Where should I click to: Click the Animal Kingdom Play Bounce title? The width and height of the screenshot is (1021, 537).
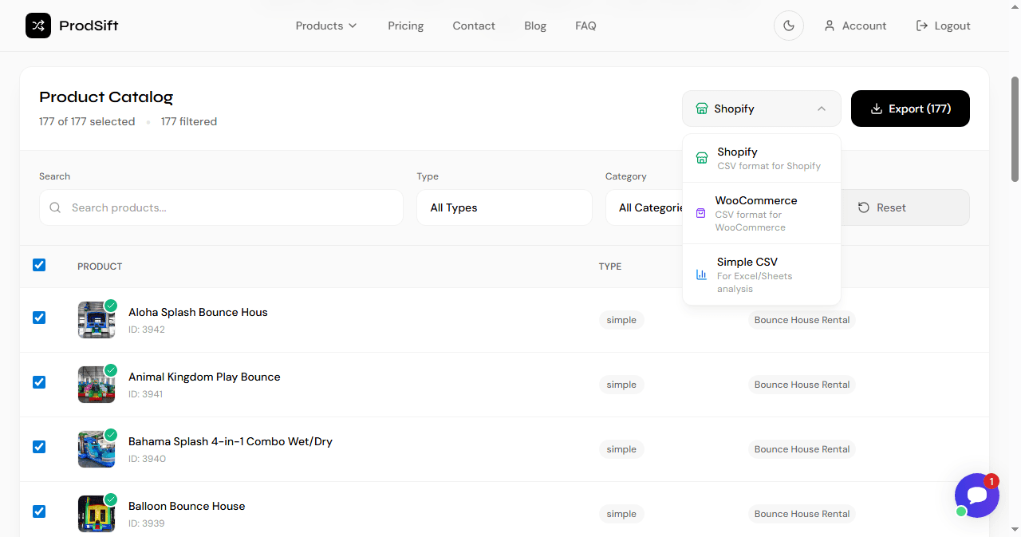pyautogui.click(x=204, y=377)
